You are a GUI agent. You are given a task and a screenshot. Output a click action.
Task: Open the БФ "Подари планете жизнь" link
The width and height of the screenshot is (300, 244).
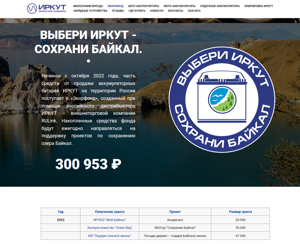pos(110,236)
